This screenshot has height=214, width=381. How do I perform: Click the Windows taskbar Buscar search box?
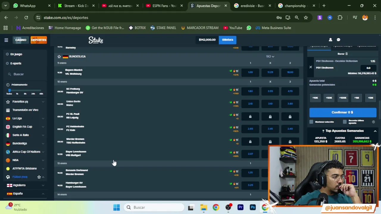pyautogui.click(x=154, y=207)
